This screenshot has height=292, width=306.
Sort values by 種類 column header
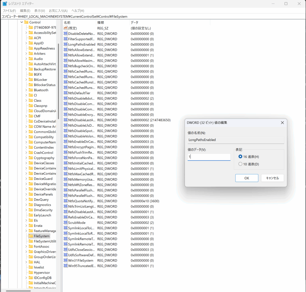click(113, 22)
